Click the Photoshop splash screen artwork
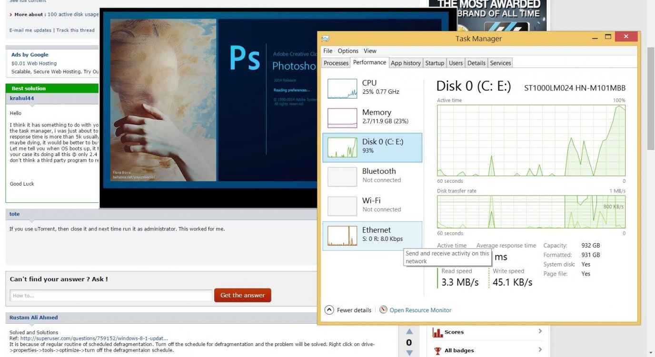 pos(163,100)
